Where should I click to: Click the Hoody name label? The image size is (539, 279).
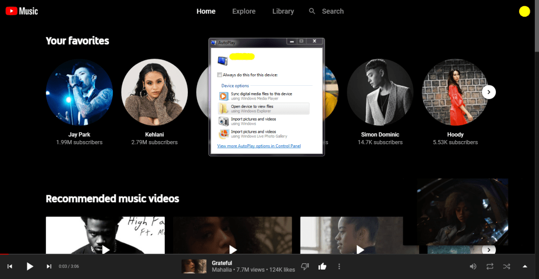point(455,134)
